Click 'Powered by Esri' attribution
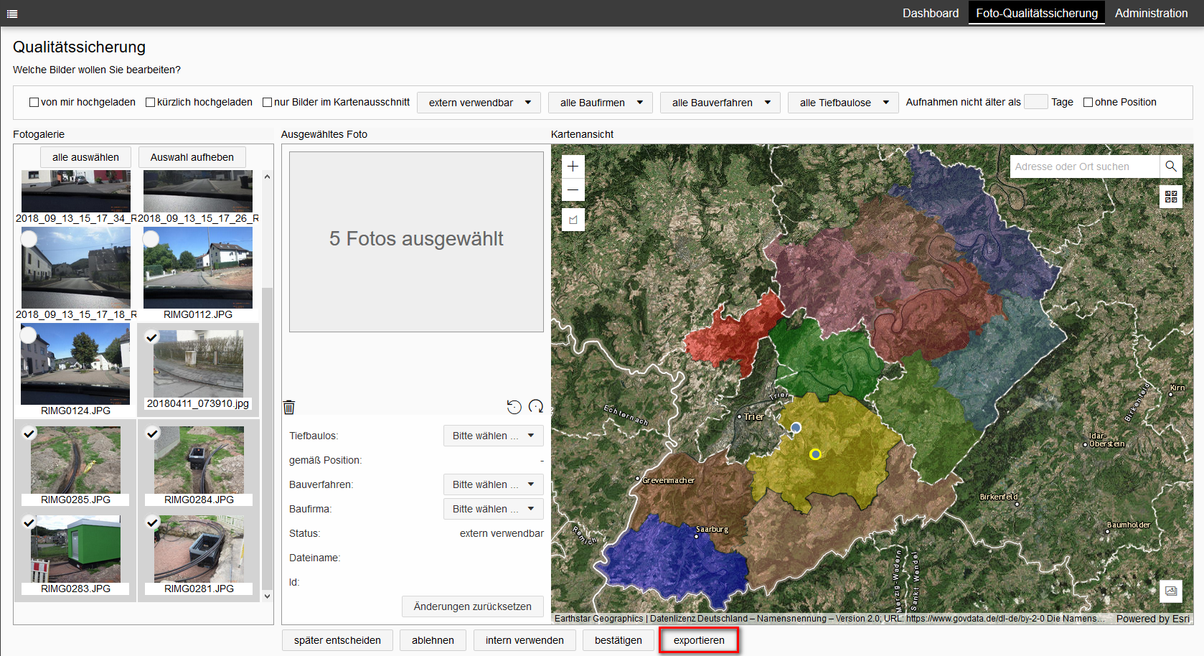The width and height of the screenshot is (1204, 656). coord(1153,619)
